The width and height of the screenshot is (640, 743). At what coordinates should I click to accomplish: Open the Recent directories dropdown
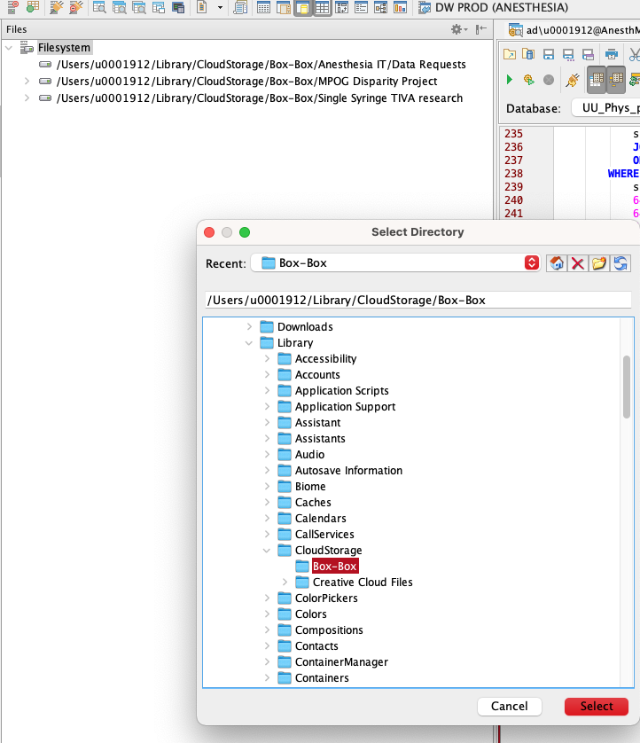532,263
